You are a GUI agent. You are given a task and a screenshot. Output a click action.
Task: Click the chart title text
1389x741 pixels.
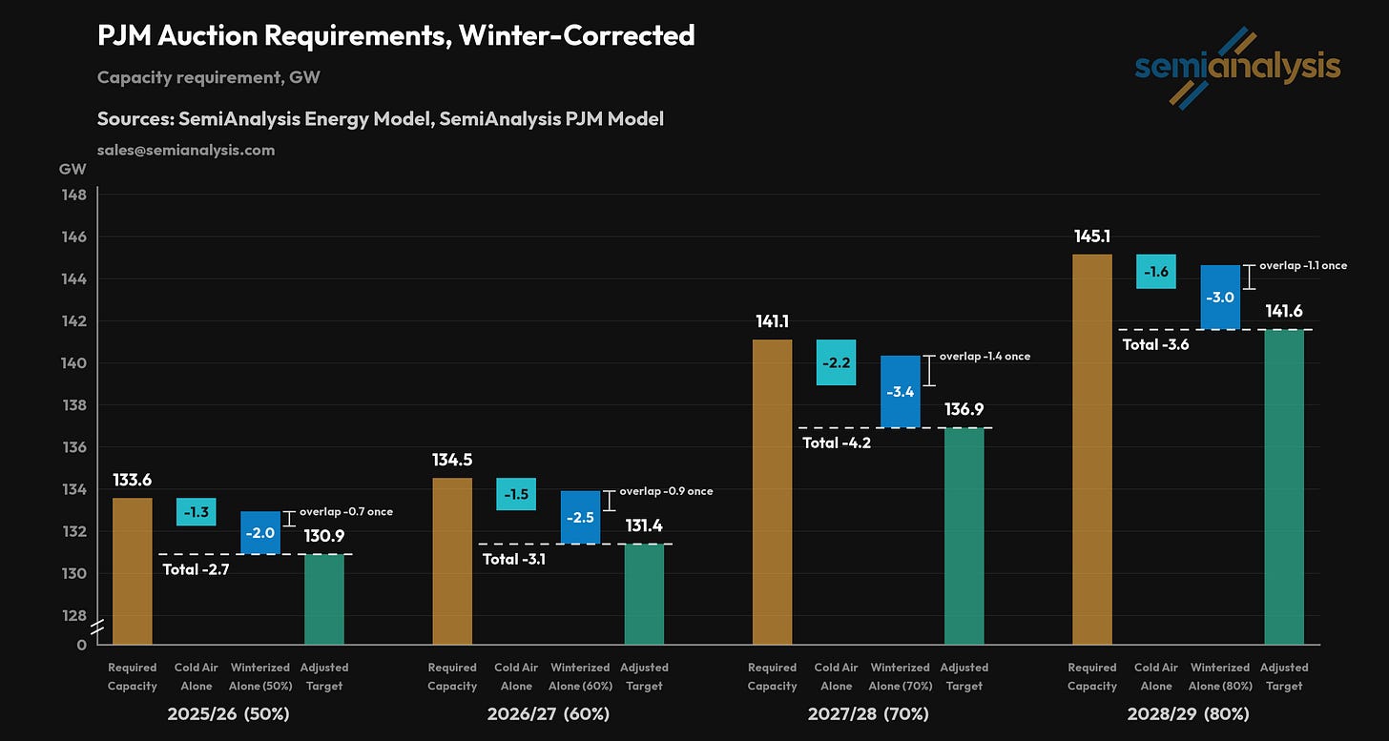(396, 36)
